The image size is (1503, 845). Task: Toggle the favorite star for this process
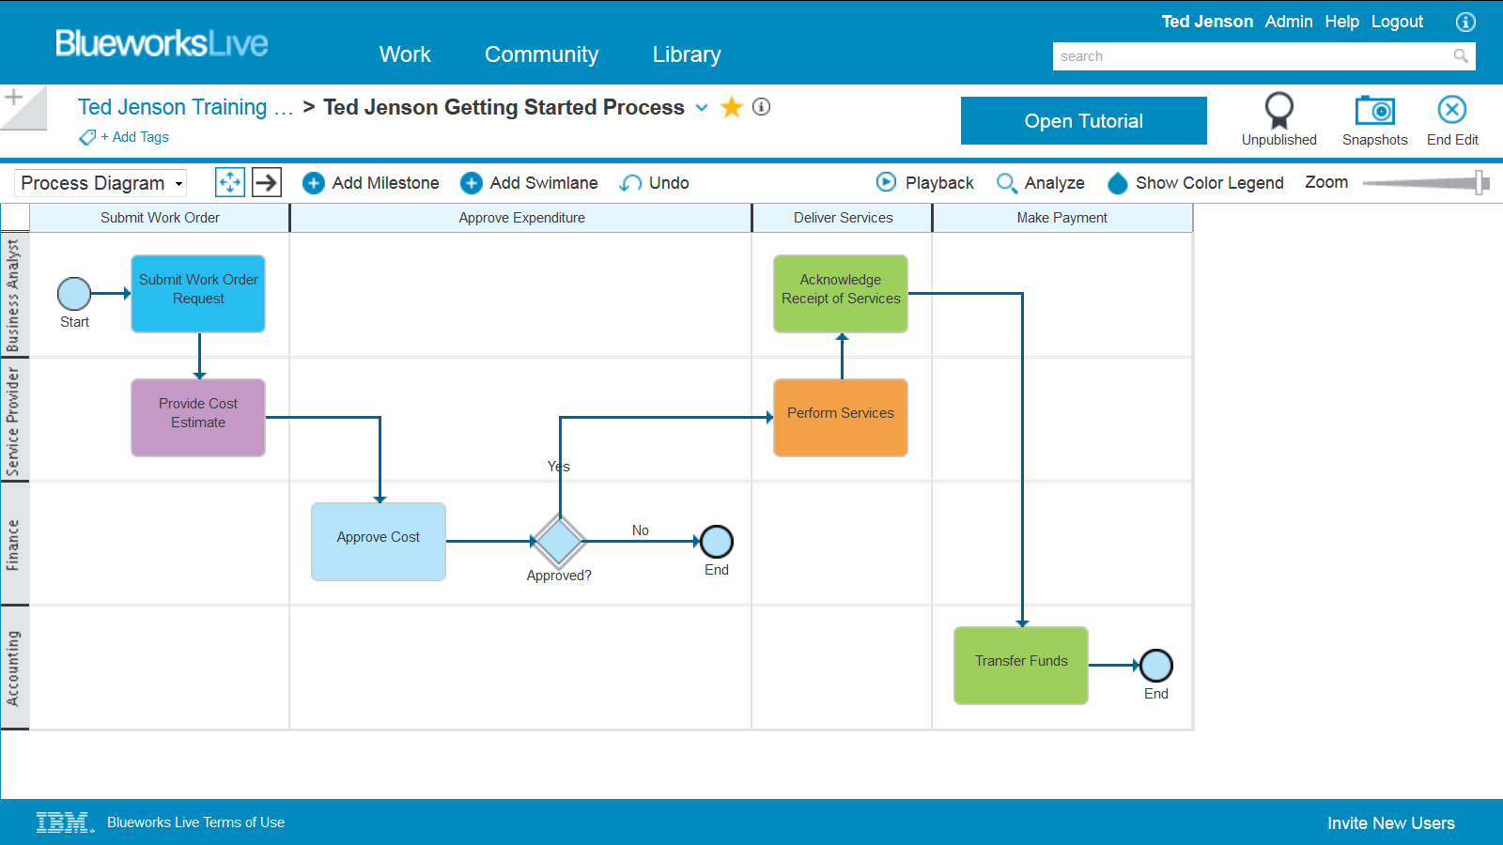731,107
